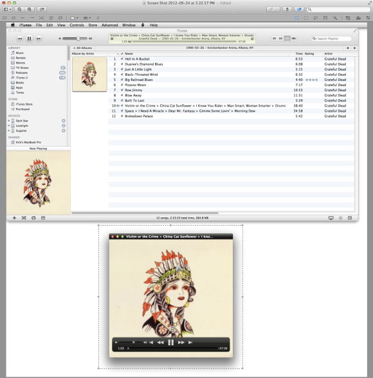Image resolution: width=373 pixels, height=378 pixels.
Task: Sort by Time column header
Action: pyautogui.click(x=299, y=53)
